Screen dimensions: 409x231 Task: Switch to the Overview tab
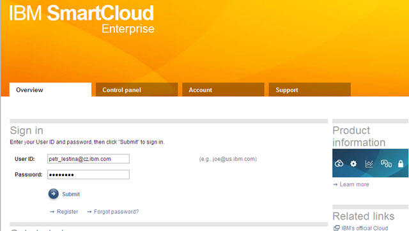pyautogui.click(x=50, y=90)
